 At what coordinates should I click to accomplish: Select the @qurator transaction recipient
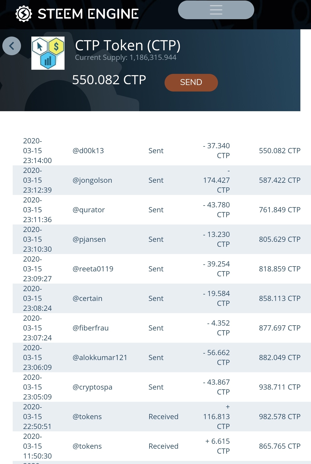click(89, 210)
